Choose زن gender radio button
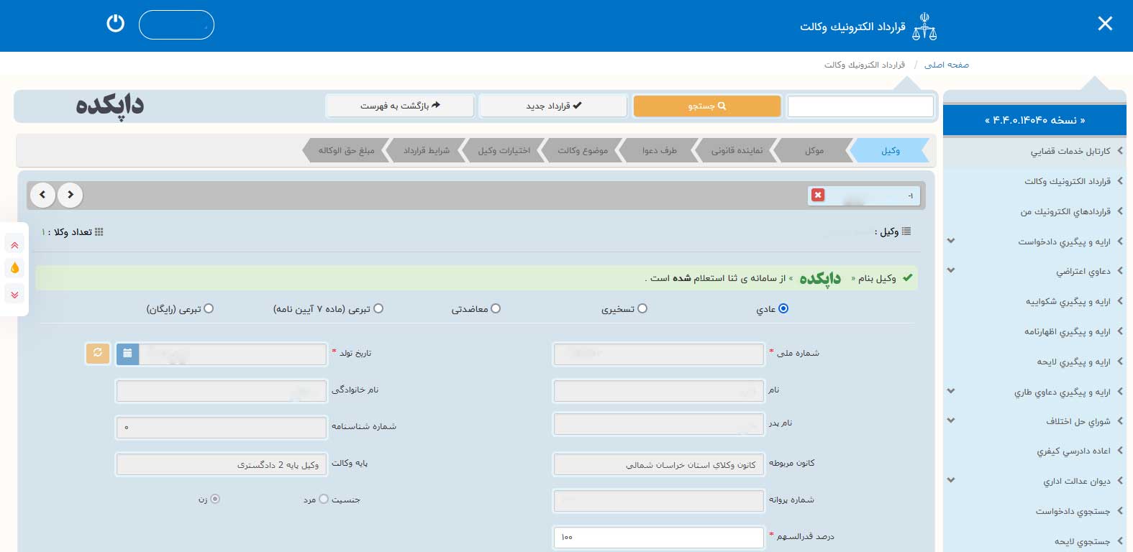The image size is (1133, 552). (x=215, y=499)
